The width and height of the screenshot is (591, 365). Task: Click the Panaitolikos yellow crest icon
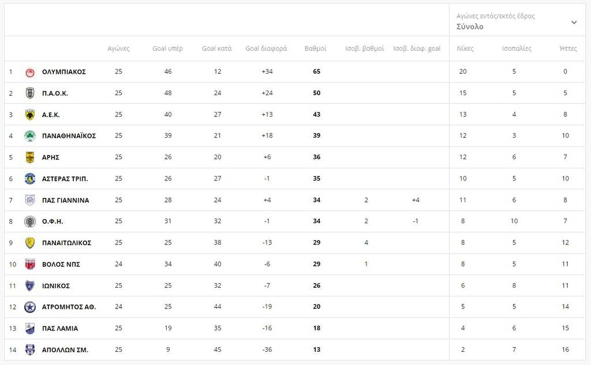coord(30,243)
